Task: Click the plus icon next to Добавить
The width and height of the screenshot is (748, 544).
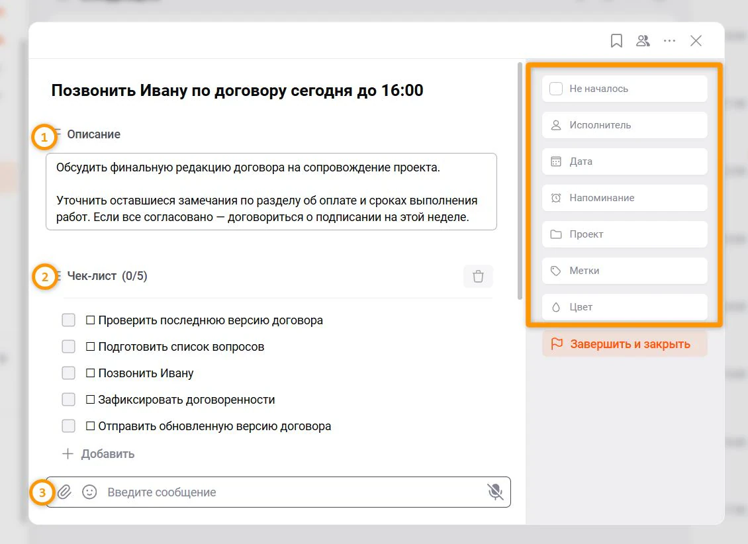Action: click(68, 454)
